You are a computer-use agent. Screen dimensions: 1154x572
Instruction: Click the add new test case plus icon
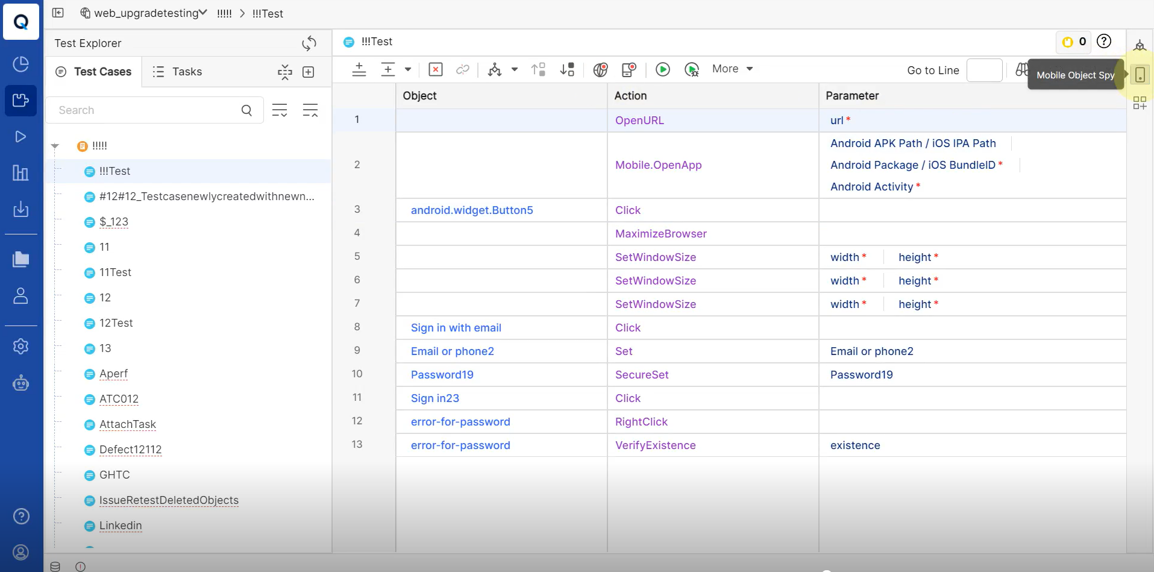[309, 72]
